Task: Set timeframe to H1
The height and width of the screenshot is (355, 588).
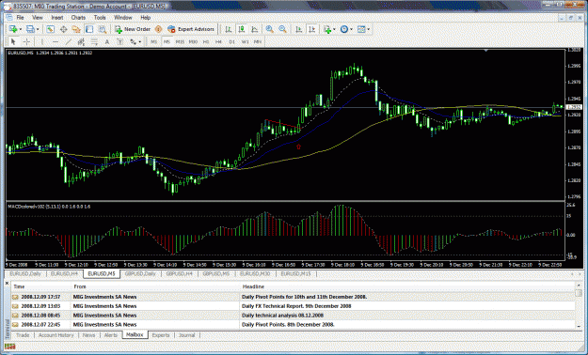Action: (x=206, y=42)
